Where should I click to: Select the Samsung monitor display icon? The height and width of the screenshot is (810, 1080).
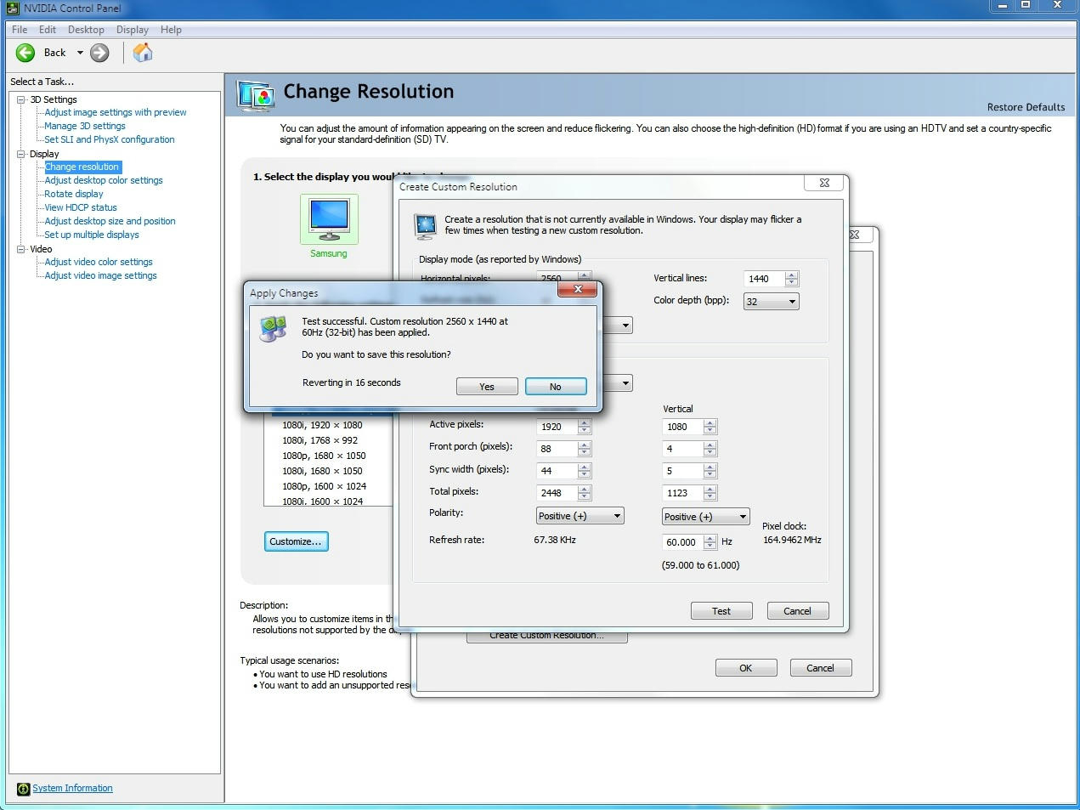[329, 218]
